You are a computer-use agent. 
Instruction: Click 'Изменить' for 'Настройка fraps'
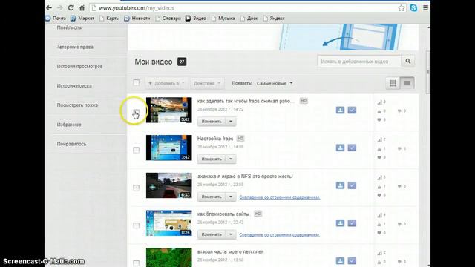[212, 159]
